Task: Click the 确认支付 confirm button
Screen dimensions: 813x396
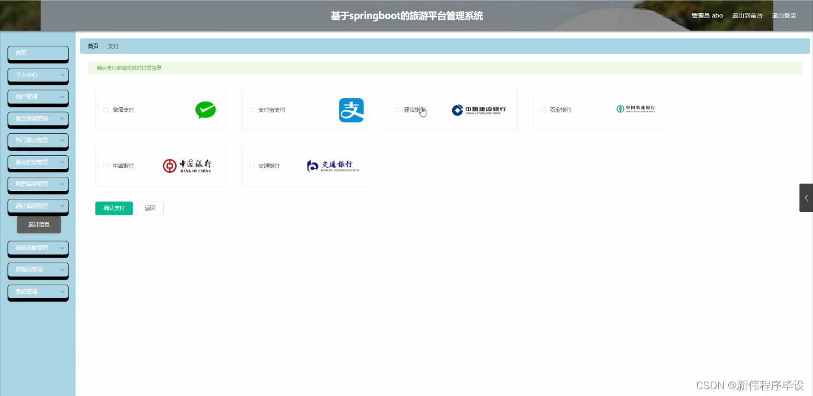Action: pos(113,208)
